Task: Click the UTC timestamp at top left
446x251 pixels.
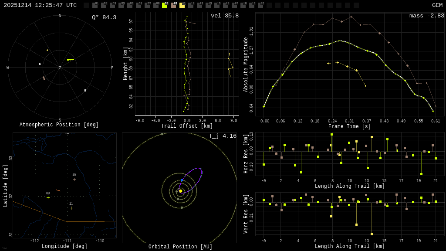Action: pyautogui.click(x=40, y=5)
